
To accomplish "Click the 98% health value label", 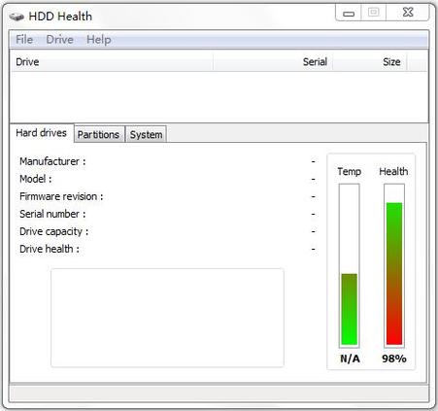I will pyautogui.click(x=394, y=359).
